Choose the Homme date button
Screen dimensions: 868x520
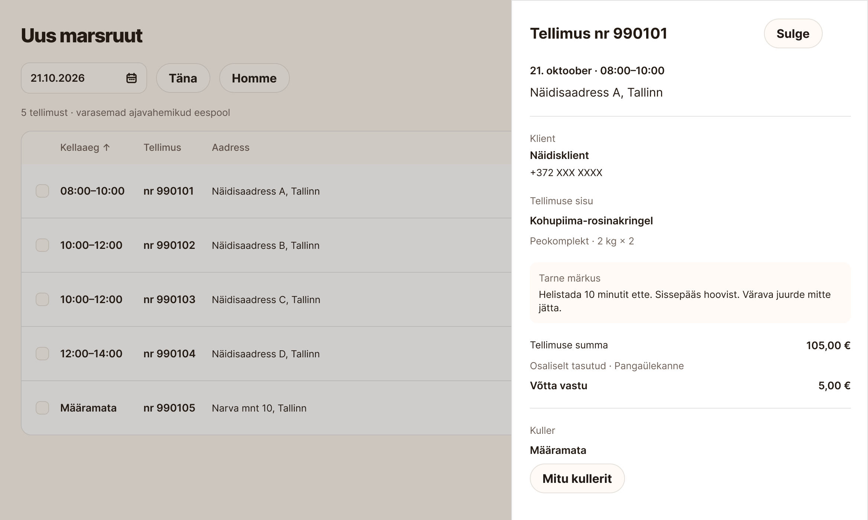254,78
